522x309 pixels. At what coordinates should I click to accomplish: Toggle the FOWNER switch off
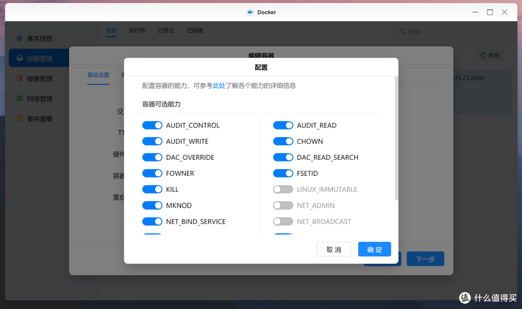coord(152,173)
